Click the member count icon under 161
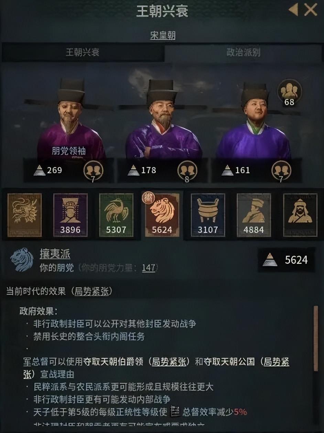Screen dimensions: 324x433 coord(281,171)
